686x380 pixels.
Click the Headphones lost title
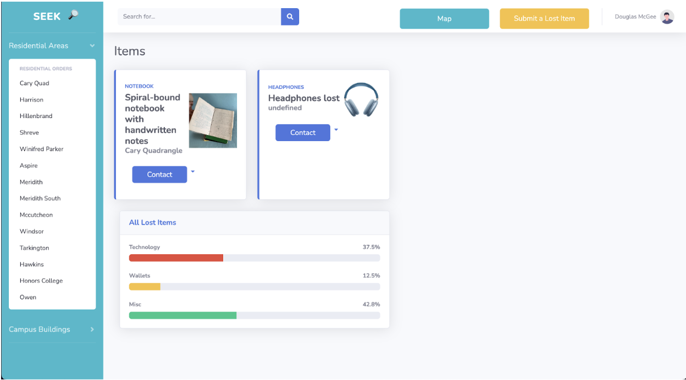click(x=304, y=98)
